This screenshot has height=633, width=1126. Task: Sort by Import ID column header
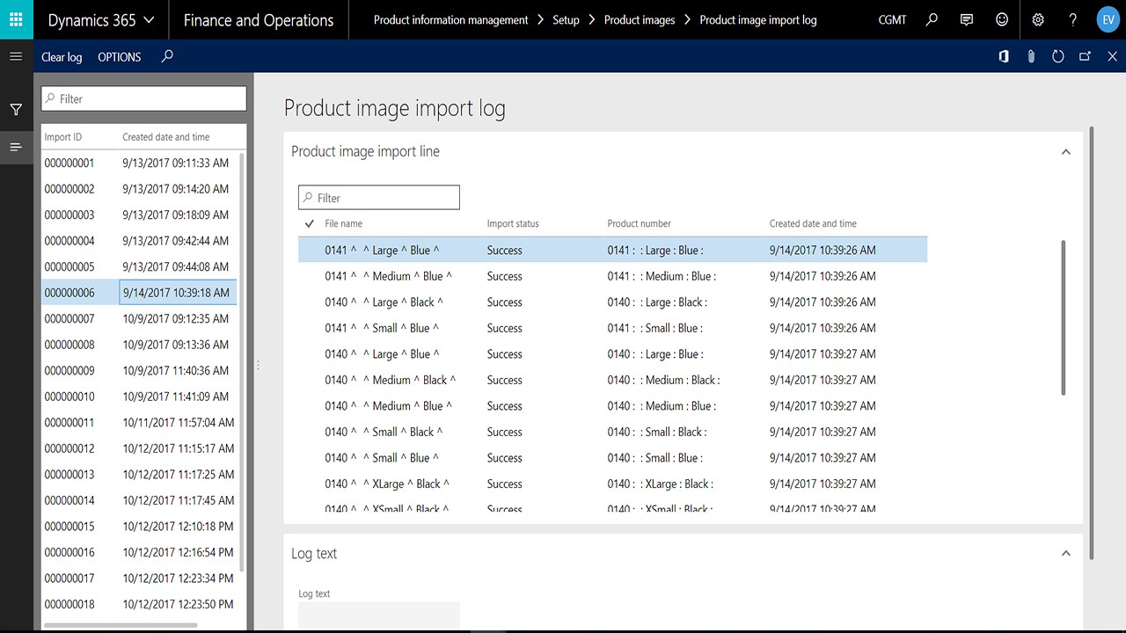pos(63,137)
